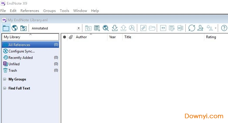Click Find Full Text PDF search icon
The width and height of the screenshot is (228, 123).
click(x=132, y=28)
